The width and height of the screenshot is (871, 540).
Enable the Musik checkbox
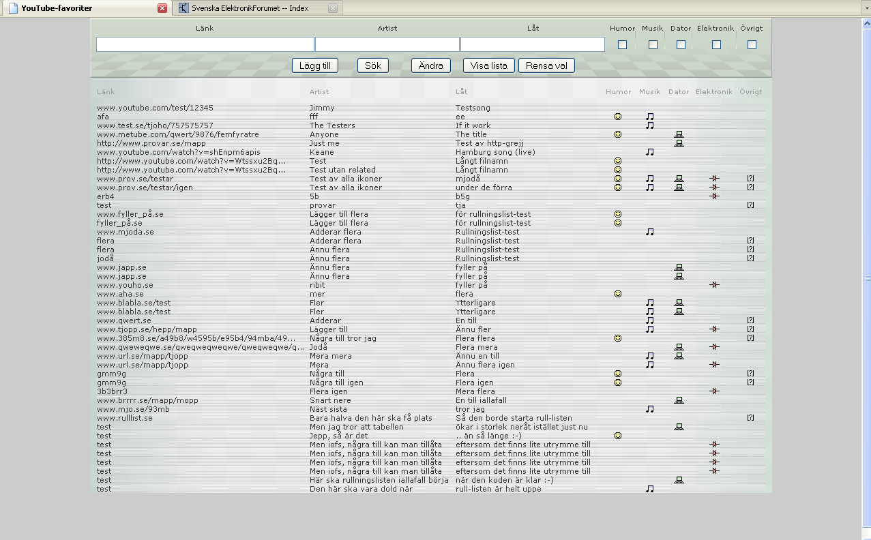point(653,45)
